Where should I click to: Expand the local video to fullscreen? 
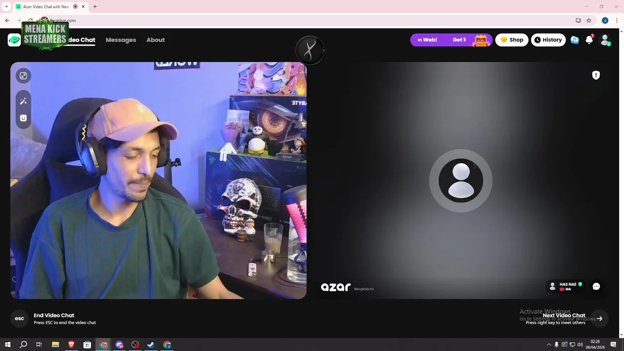[23, 76]
